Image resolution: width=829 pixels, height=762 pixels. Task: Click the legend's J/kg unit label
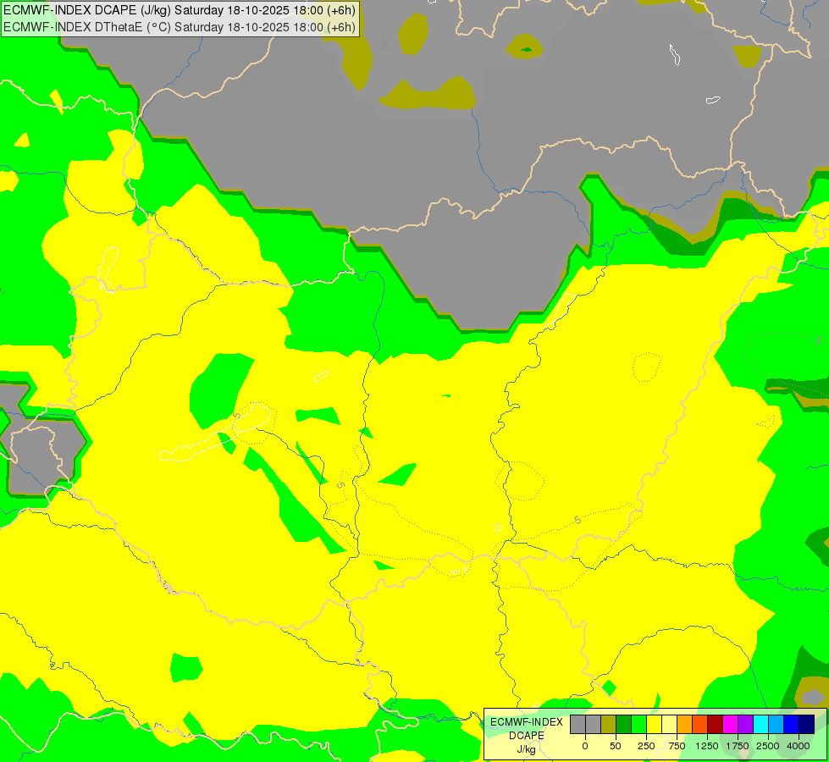click(x=526, y=749)
